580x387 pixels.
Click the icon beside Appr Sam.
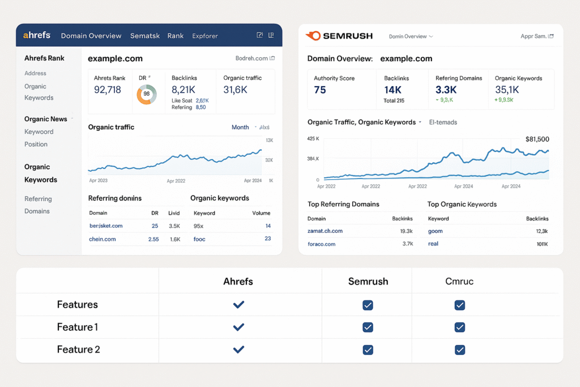point(551,36)
